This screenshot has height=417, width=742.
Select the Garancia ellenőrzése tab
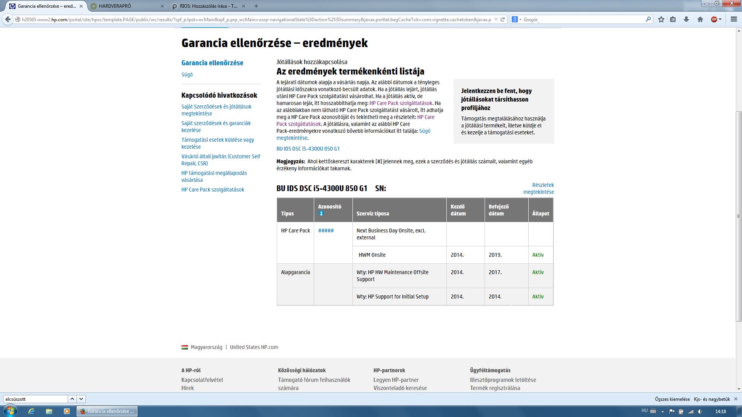coord(46,6)
